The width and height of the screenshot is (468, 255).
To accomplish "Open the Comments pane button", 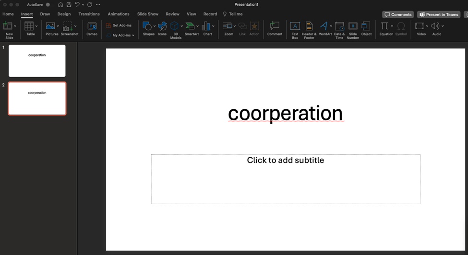I will pos(398,14).
